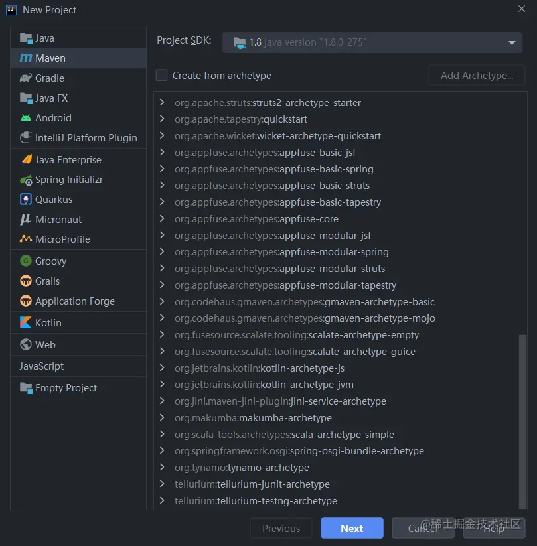Expand gmaven-archetype-basic chevron
The height and width of the screenshot is (546, 537).
pyautogui.click(x=162, y=301)
